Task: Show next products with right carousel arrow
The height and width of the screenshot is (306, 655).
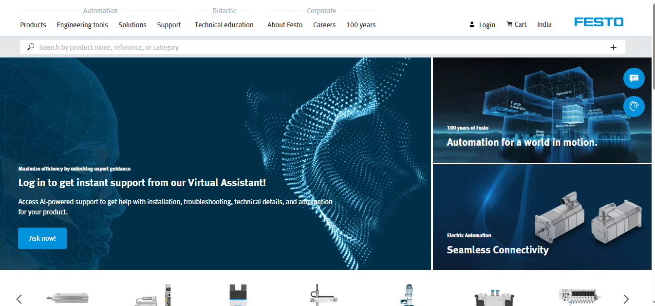Action: (x=626, y=299)
